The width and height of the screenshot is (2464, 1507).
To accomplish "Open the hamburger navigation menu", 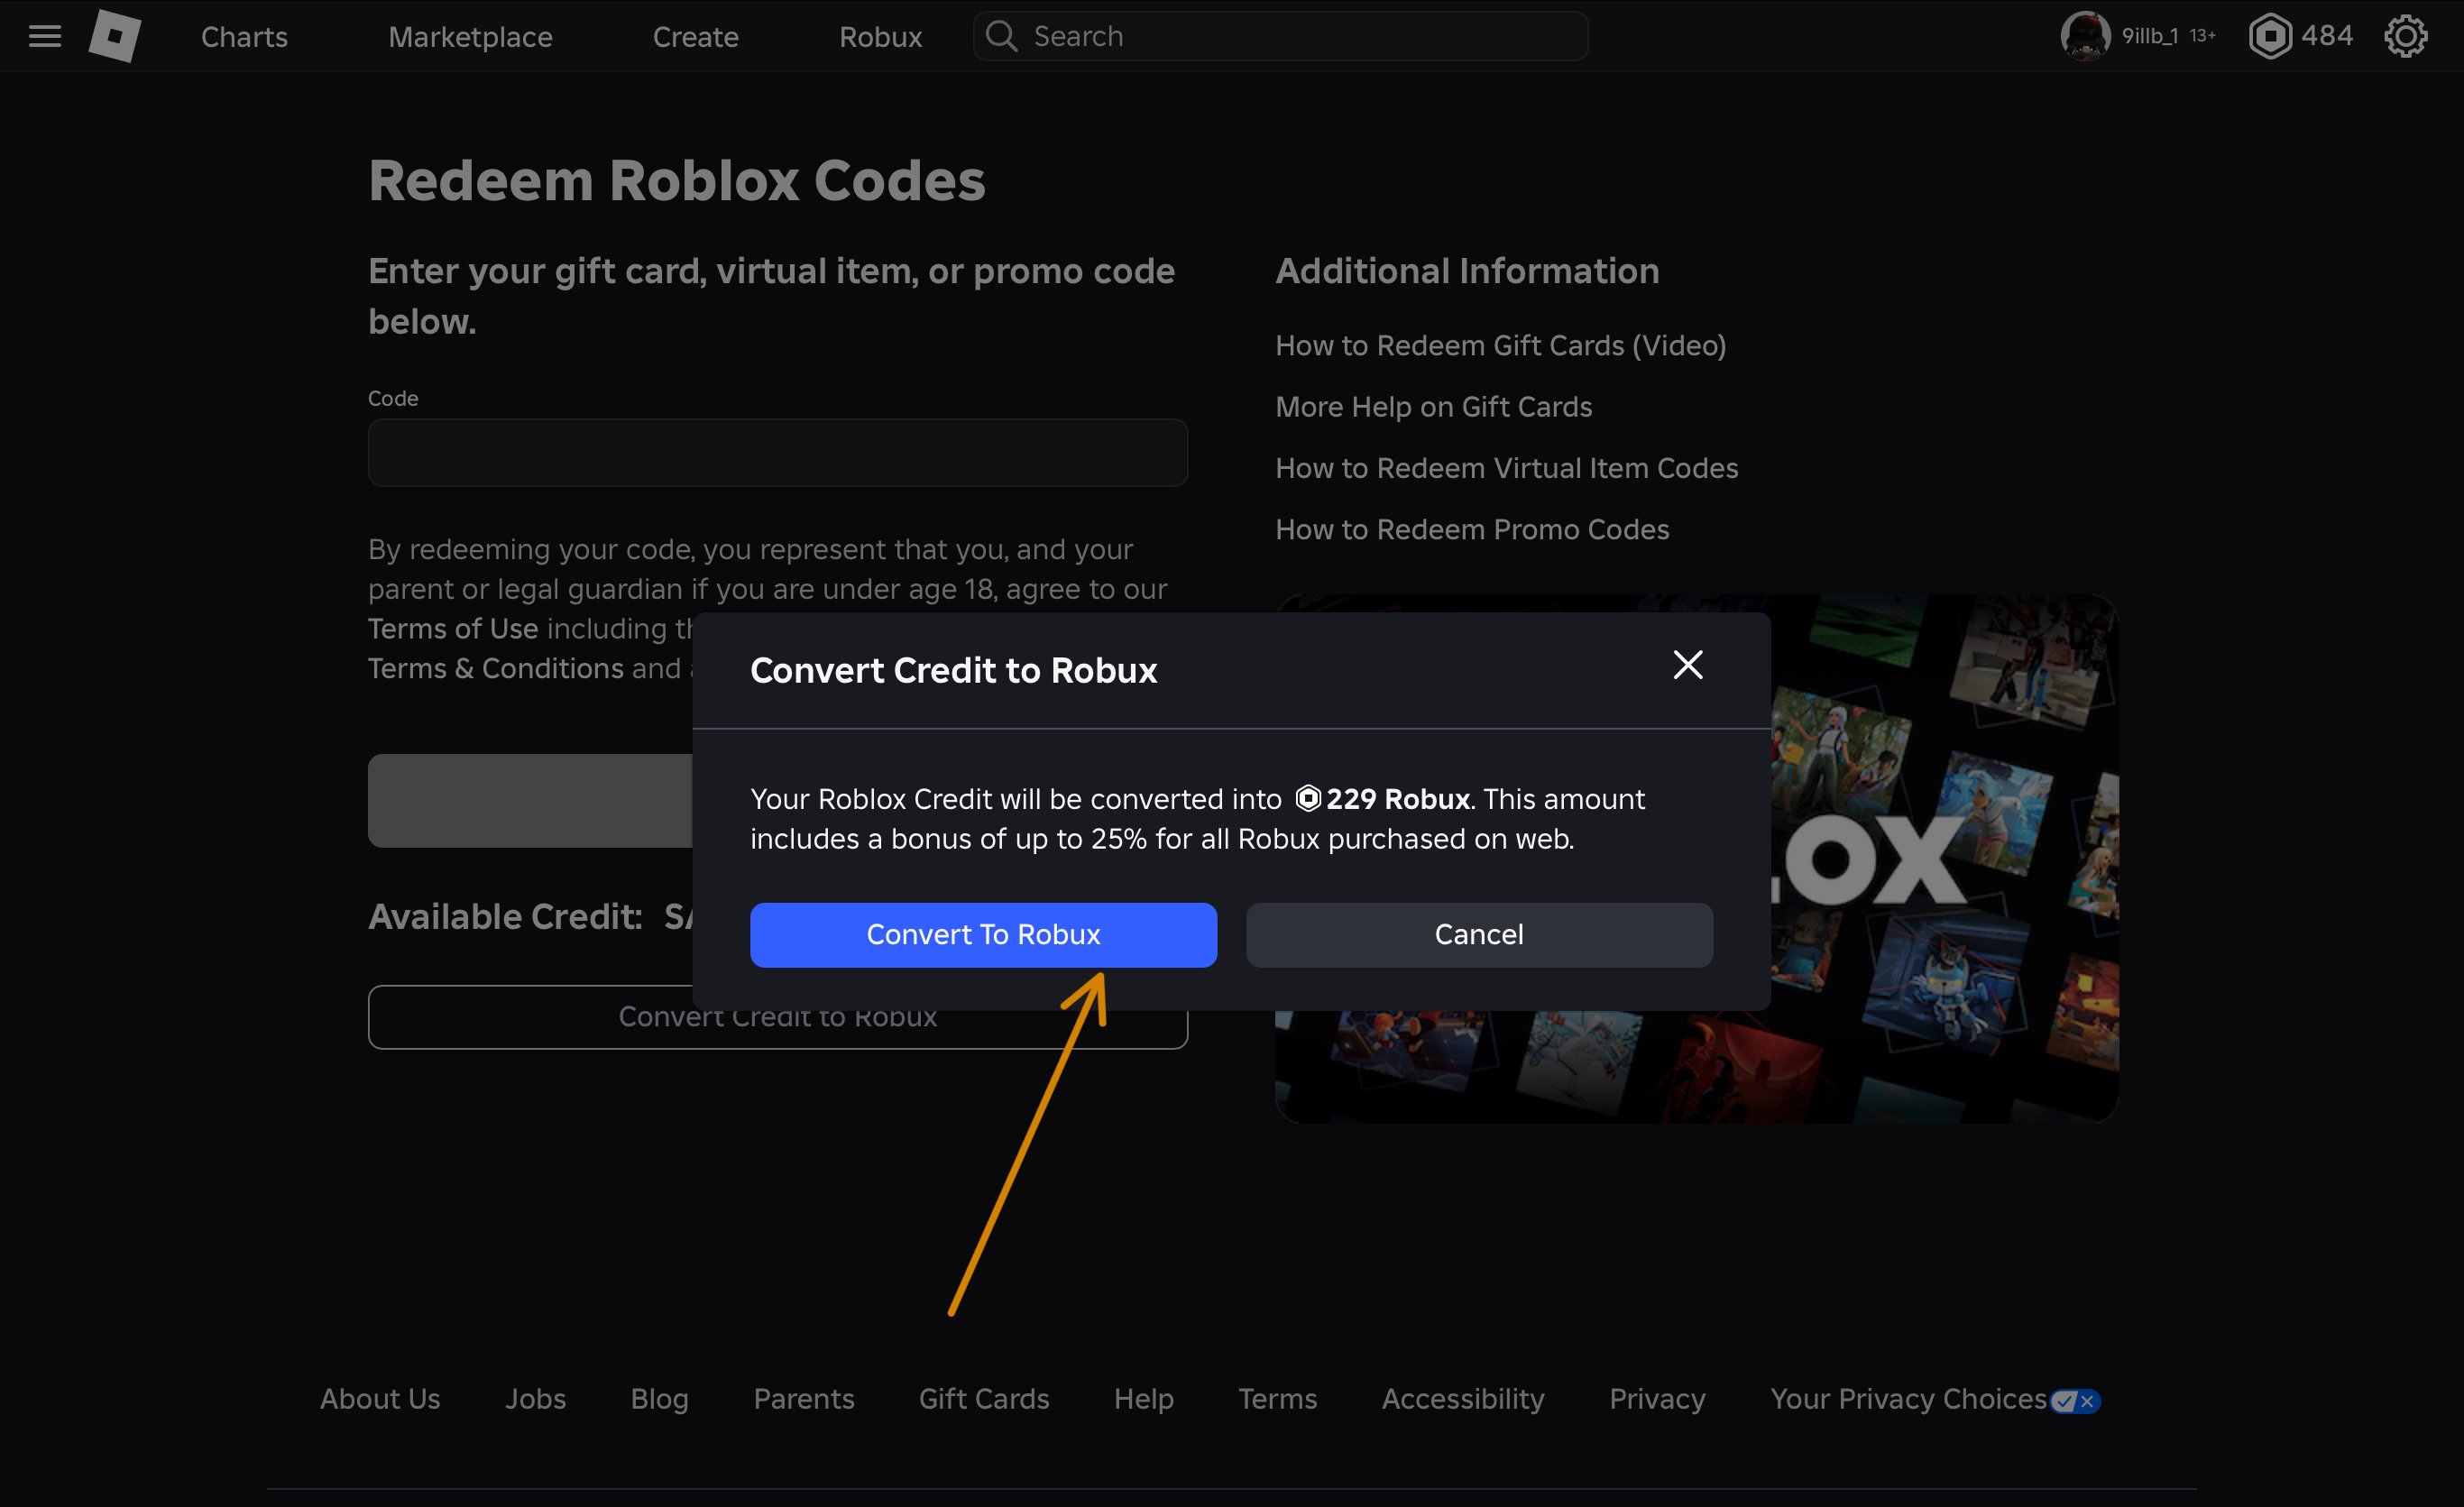I will pos(45,37).
